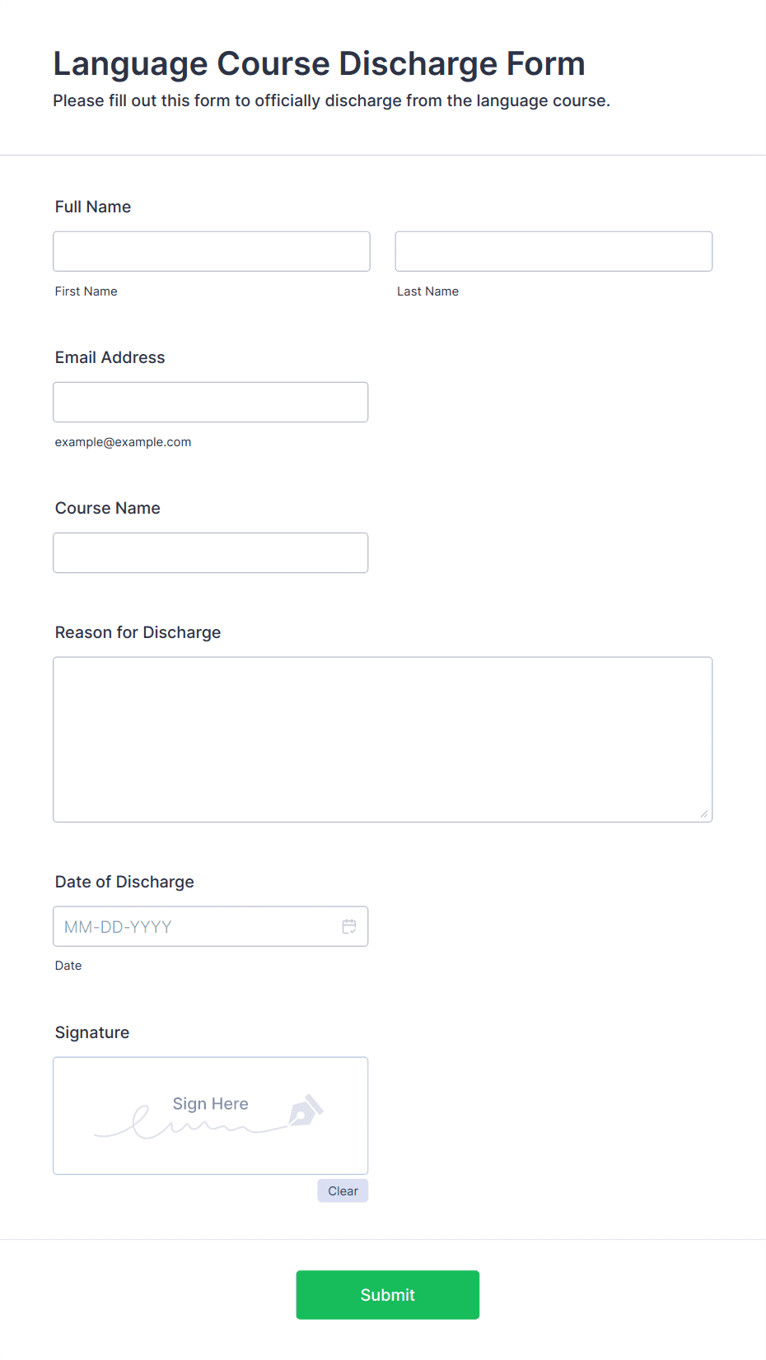This screenshot has height=1360, width=766.
Task: Open the calendar picker icon
Action: (x=349, y=926)
